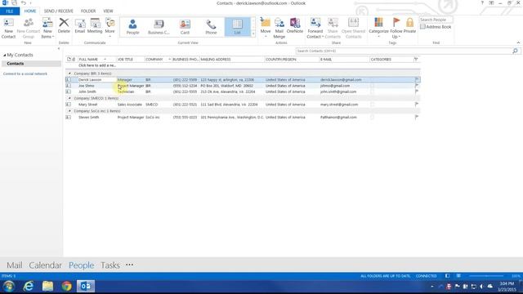Collapse the ribbon using the caret
This screenshot has width=523, height=294.
(x=518, y=42)
